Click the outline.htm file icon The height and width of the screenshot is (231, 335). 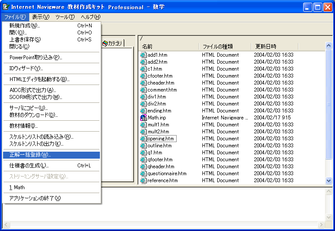pyautogui.click(x=143, y=146)
